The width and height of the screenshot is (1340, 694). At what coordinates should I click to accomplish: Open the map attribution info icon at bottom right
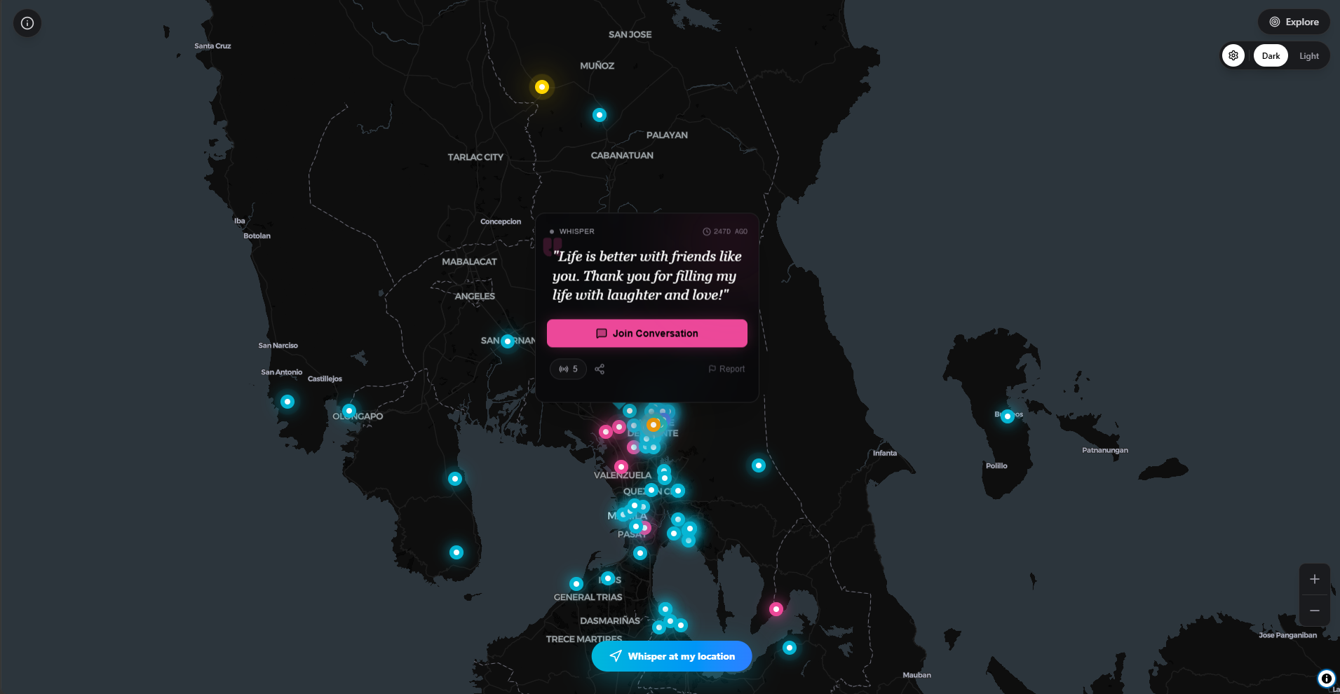[x=1326, y=678]
